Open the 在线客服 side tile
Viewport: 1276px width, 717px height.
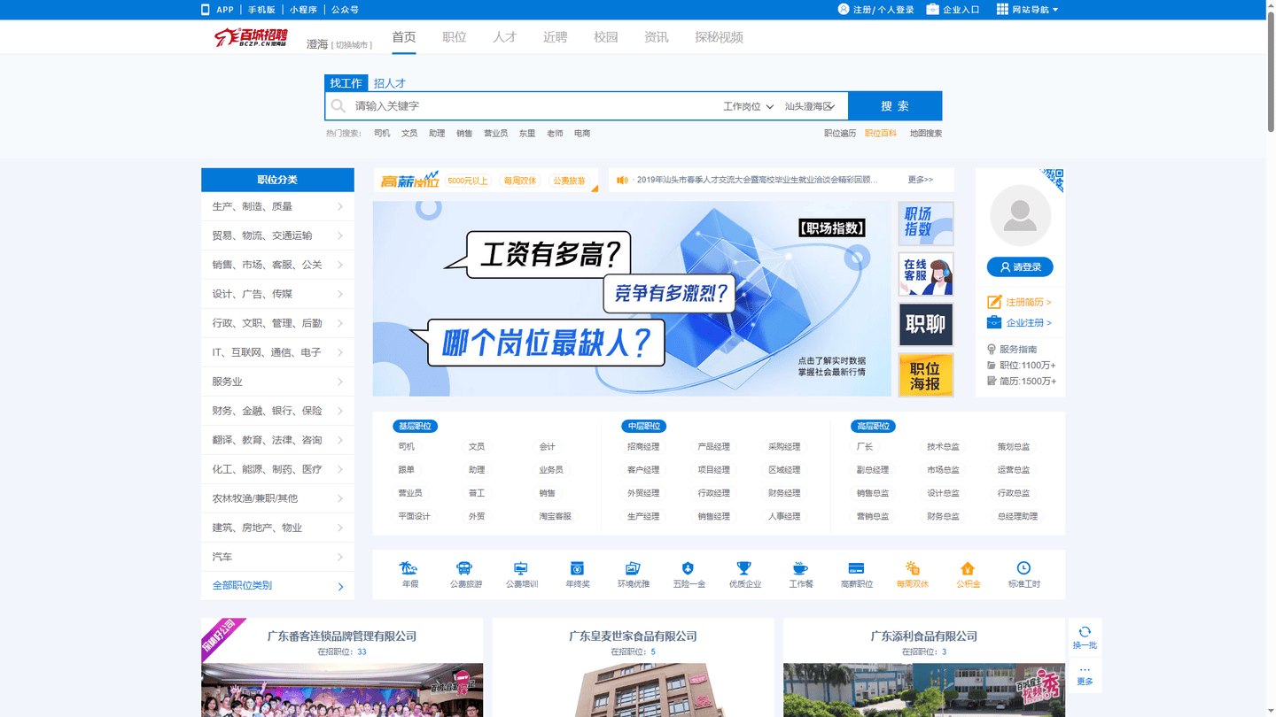[926, 274]
